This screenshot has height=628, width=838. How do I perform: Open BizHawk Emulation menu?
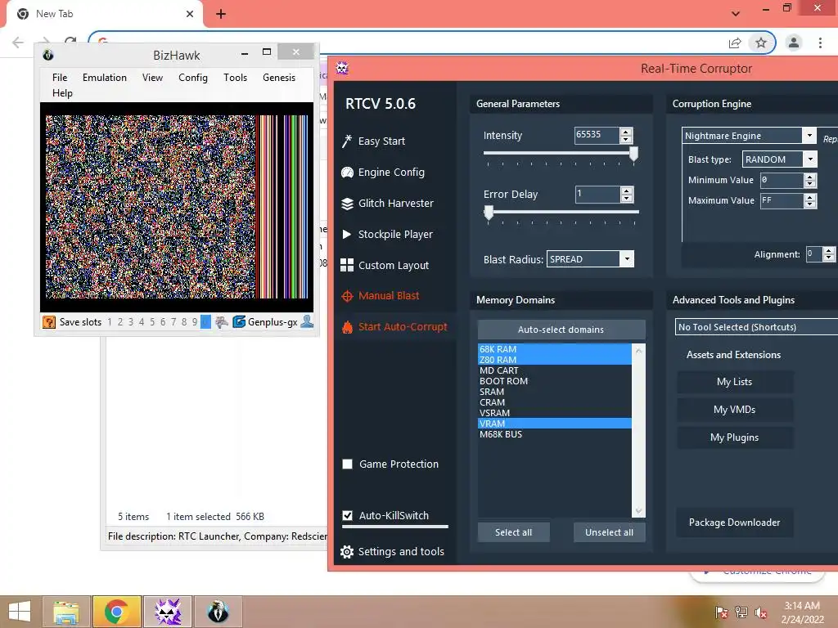[105, 78]
